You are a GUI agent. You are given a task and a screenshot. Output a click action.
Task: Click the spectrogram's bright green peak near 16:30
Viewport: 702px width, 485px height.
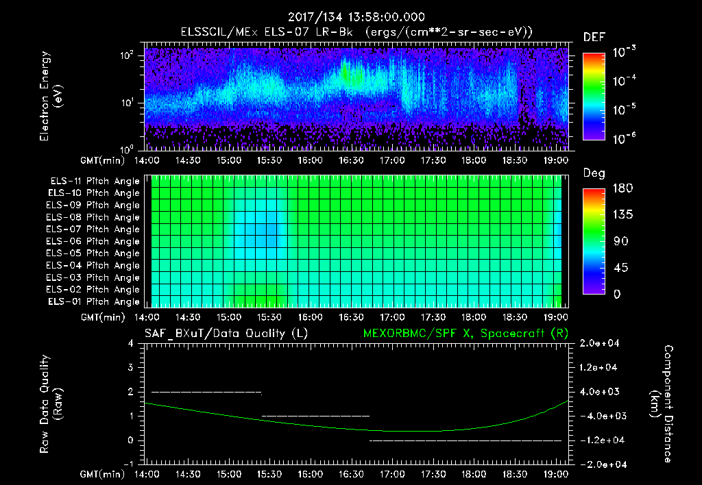(x=345, y=72)
